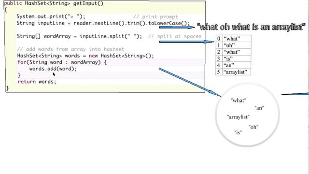Select the '// add words from array into hashset' comment

[71, 49]
